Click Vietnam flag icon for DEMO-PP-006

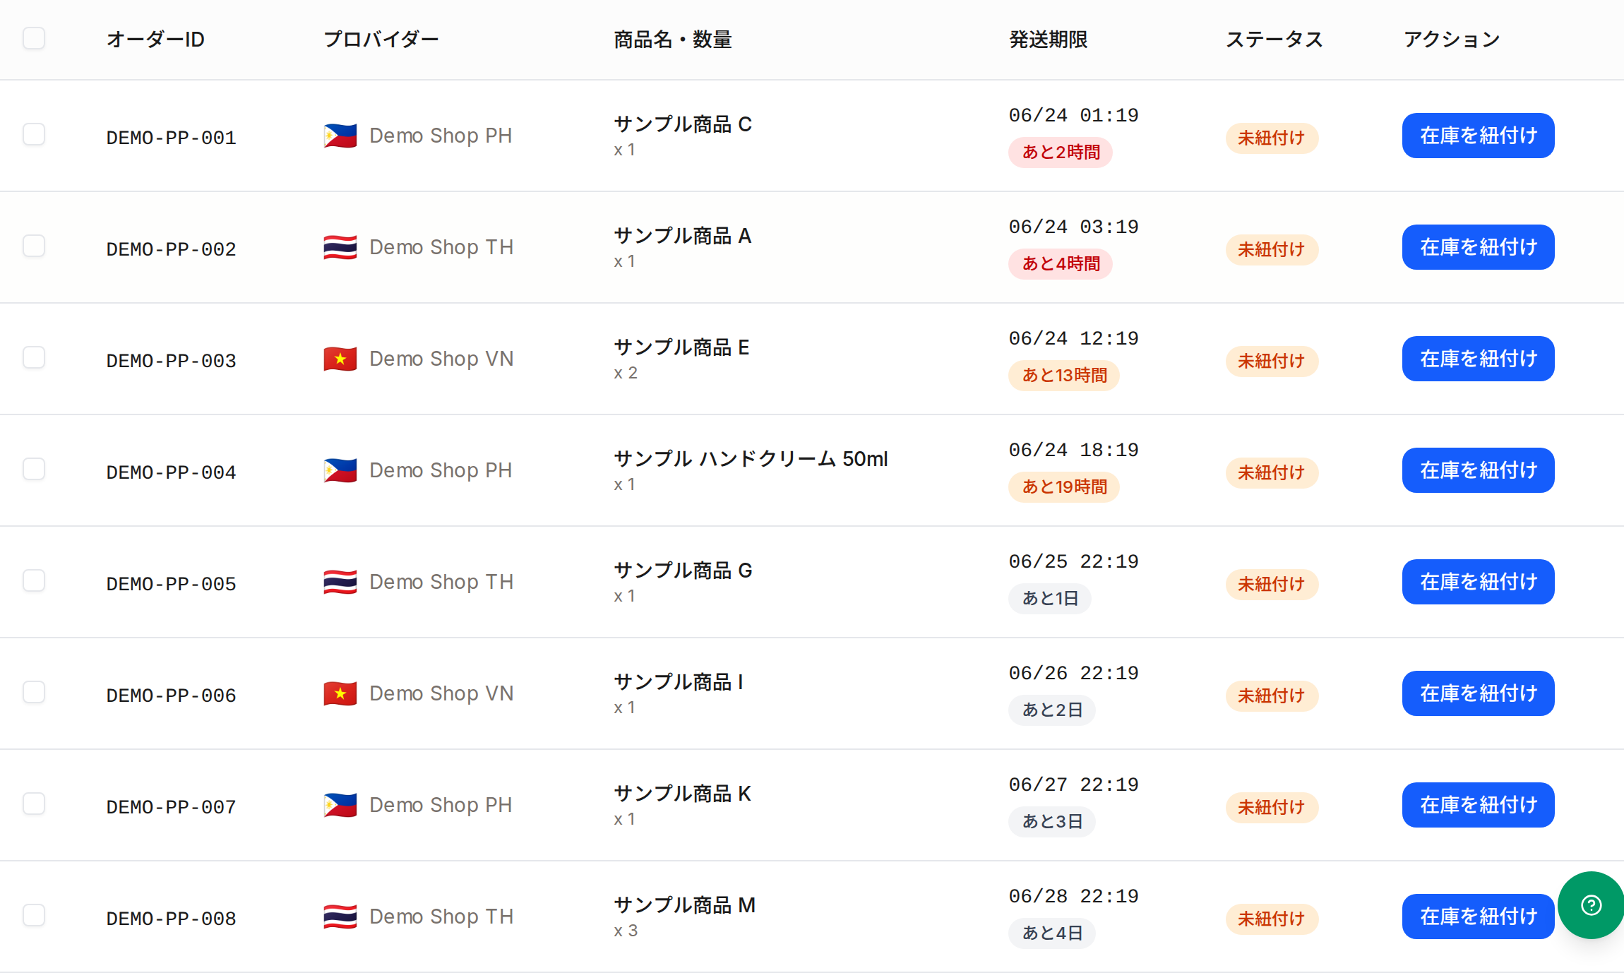pyautogui.click(x=340, y=693)
